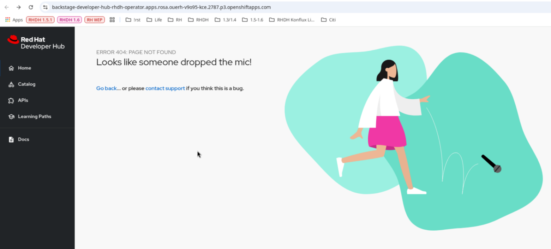Open Docs from sidebar

tap(37, 139)
